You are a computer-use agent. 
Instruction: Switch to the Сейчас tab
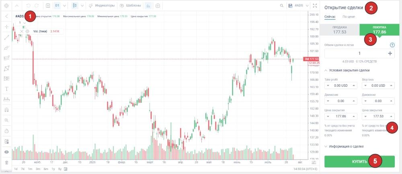[x=330, y=16]
